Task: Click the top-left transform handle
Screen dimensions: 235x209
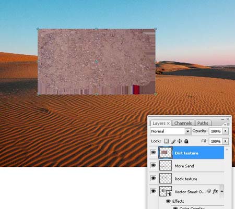Action: [x=38, y=29]
